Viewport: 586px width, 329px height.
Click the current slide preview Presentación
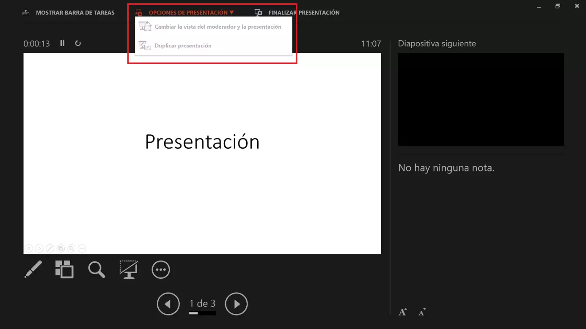pos(202,153)
